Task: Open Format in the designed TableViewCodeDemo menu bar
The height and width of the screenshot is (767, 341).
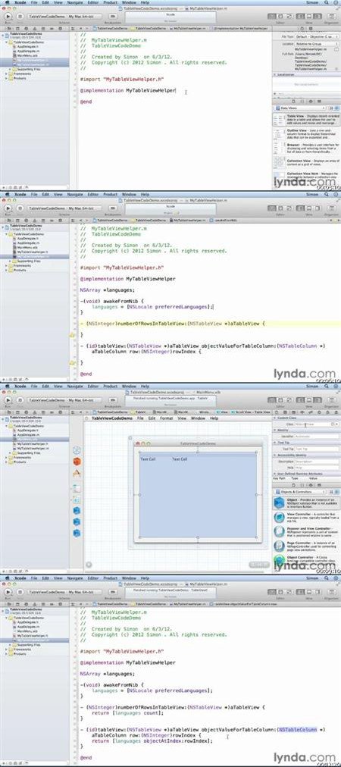Action: pyautogui.click(x=166, y=418)
